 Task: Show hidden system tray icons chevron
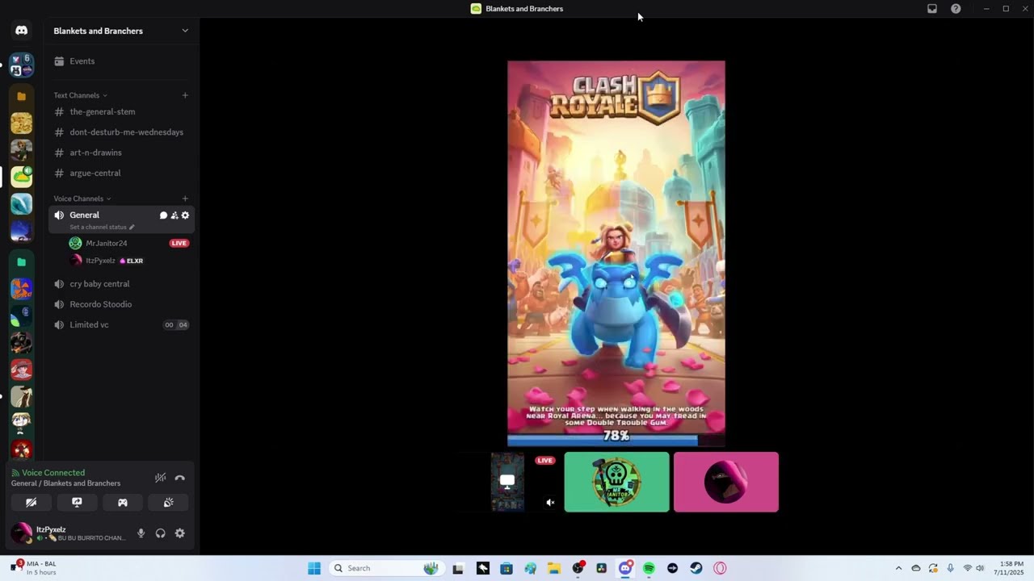click(x=898, y=568)
